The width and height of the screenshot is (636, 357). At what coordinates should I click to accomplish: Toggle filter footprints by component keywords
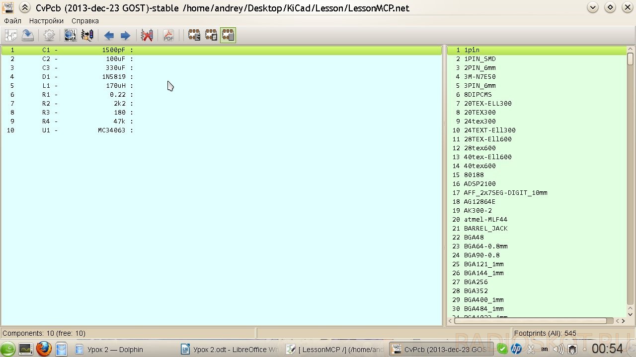tap(194, 35)
